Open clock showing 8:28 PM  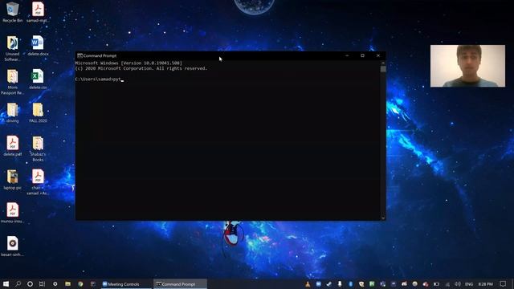[x=485, y=284]
